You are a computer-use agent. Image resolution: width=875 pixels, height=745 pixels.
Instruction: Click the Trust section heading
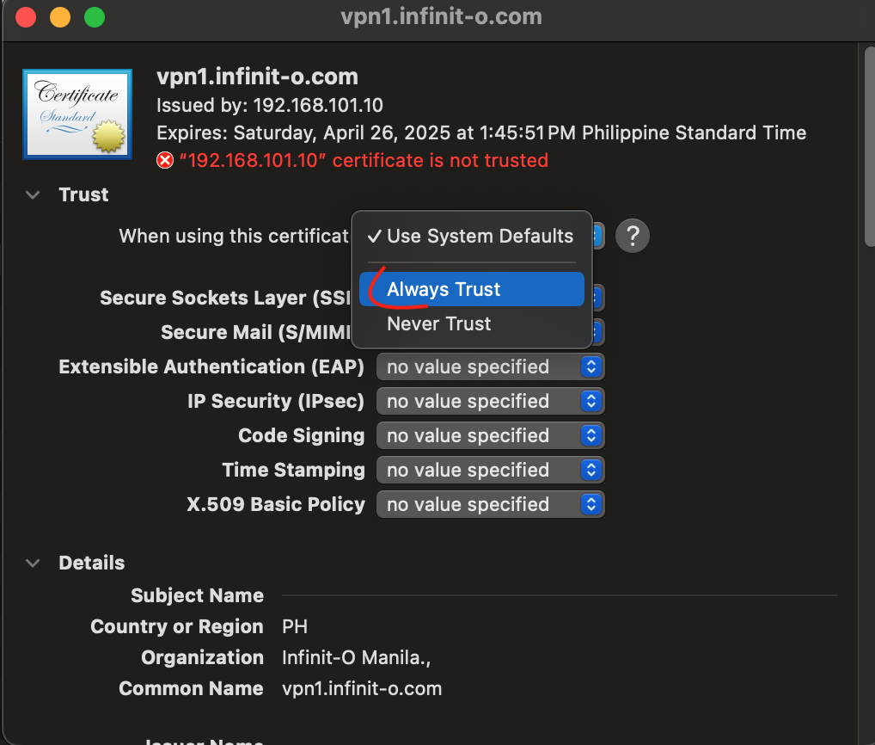click(x=83, y=195)
